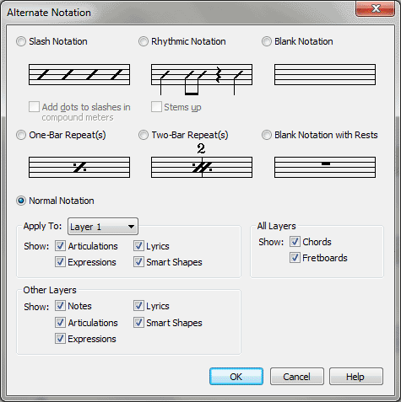Click the Cancel button
This screenshot has width=401, height=402.
[x=297, y=377]
